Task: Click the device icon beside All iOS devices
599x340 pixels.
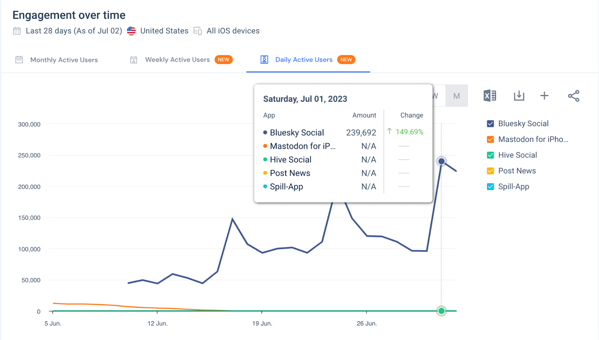Action: pyautogui.click(x=197, y=31)
